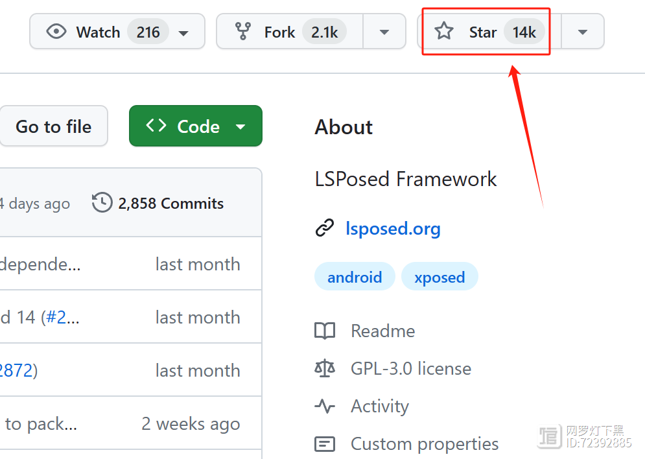This screenshot has height=459, width=645.
Task: Click the Go to file button
Action: (x=53, y=126)
